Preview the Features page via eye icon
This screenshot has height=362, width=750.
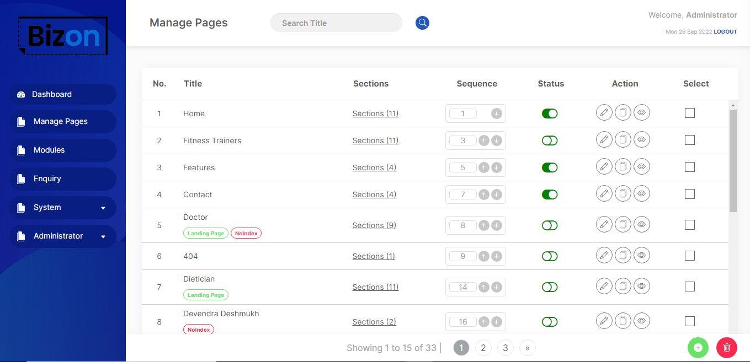coord(641,167)
